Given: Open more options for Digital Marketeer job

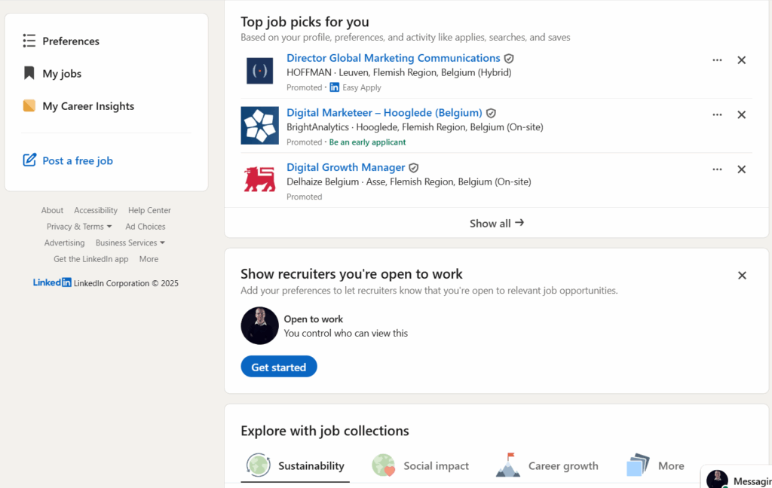Looking at the screenshot, I should [x=717, y=114].
